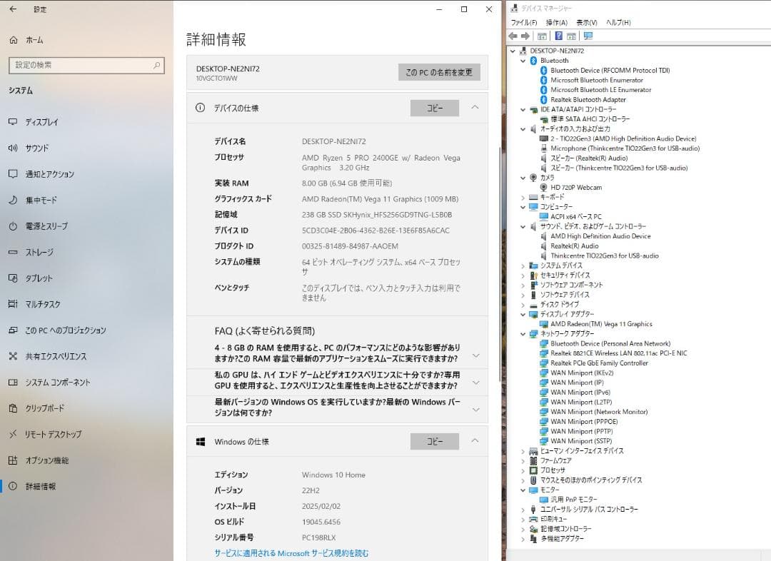Click the search magnifier in settings search box
771x561 pixels.
157,65
